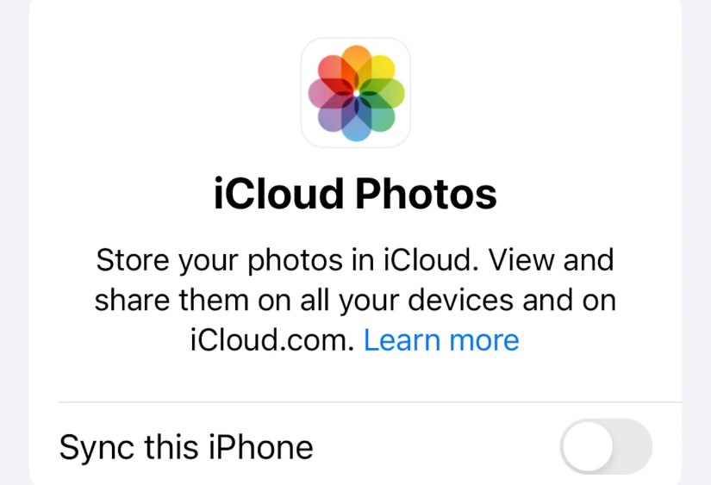Screen dimensions: 711x485
Task: Click the orange petal of the Photos icon
Action: pyautogui.click(x=356, y=61)
